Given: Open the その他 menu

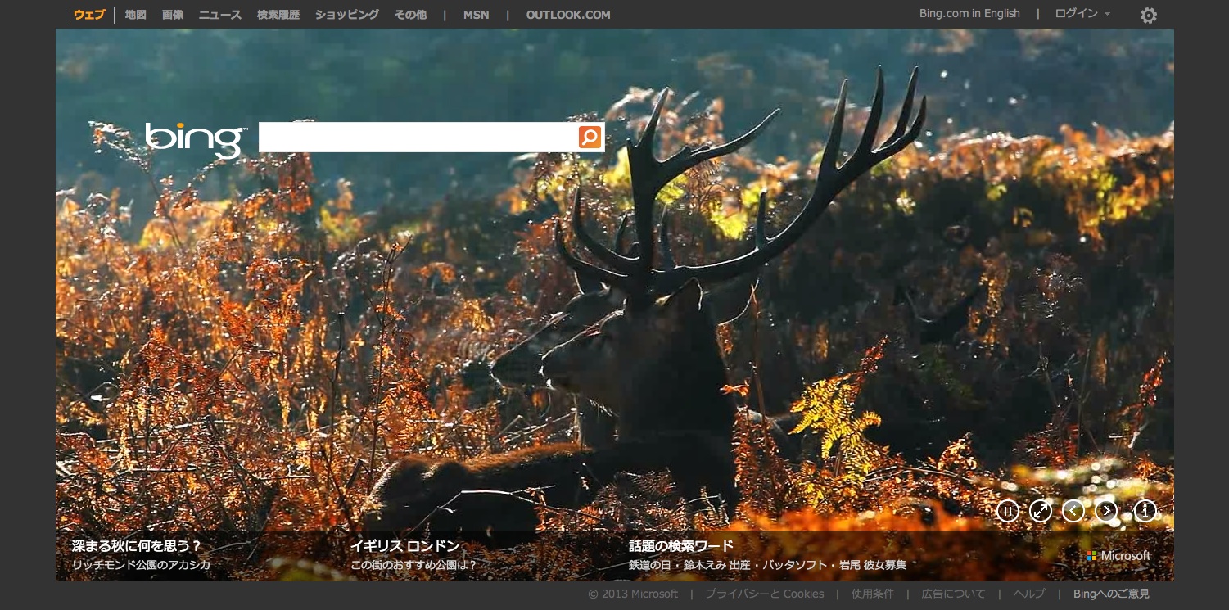Looking at the screenshot, I should pos(410,15).
